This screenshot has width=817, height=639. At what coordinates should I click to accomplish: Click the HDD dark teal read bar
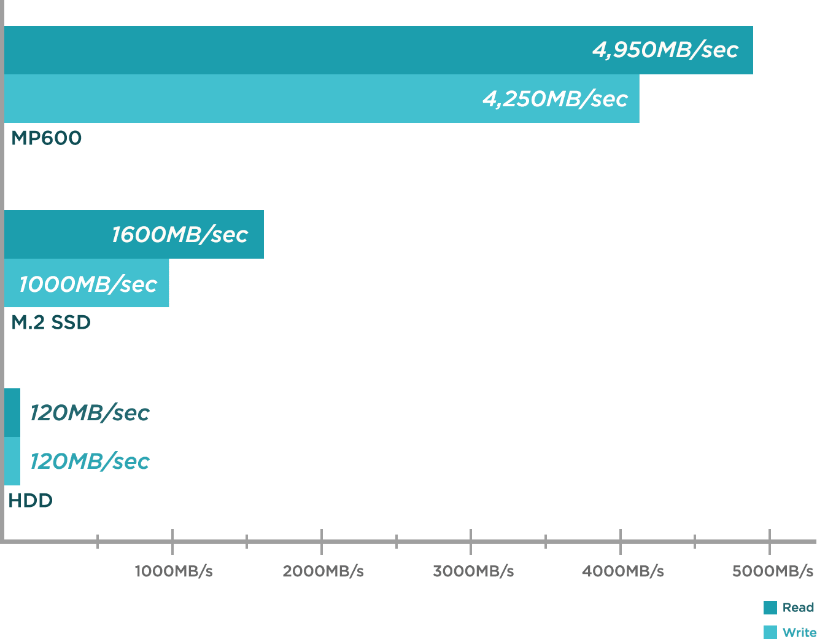(12, 412)
